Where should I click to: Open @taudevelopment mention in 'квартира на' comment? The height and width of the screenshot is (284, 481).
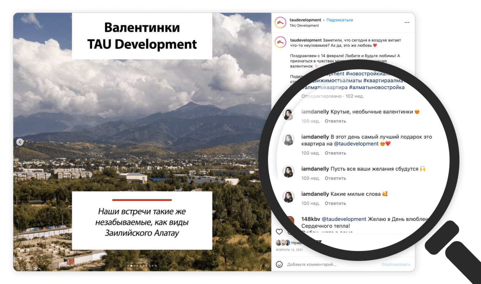pyautogui.click(x=356, y=144)
